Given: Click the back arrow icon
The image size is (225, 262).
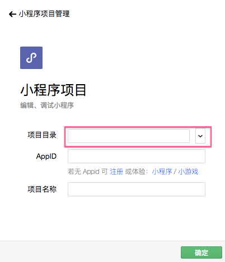Looking at the screenshot, I should click(x=12, y=14).
